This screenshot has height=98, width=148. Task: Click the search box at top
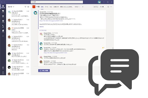click(57, 2)
